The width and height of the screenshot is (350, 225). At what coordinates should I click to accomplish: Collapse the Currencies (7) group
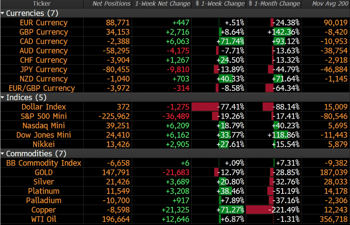pos(3,14)
